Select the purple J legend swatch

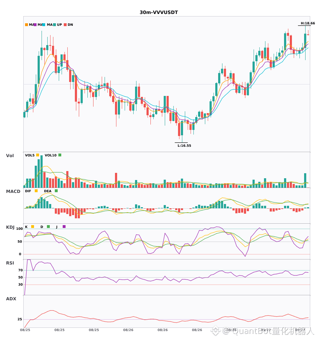coord(64,227)
